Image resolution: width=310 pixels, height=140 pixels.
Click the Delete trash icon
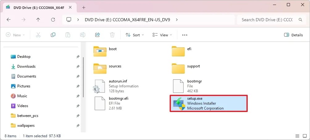112,35
